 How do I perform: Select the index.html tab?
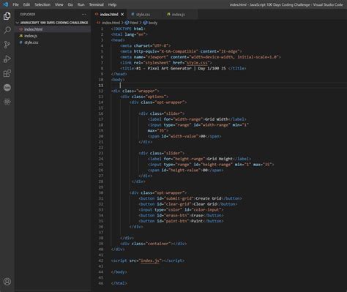pos(109,15)
